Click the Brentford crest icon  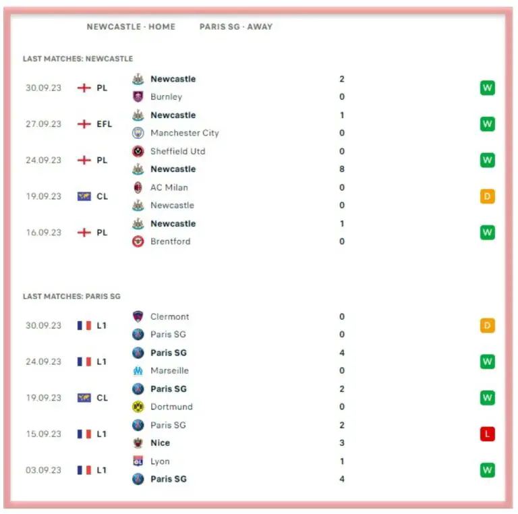click(x=138, y=241)
